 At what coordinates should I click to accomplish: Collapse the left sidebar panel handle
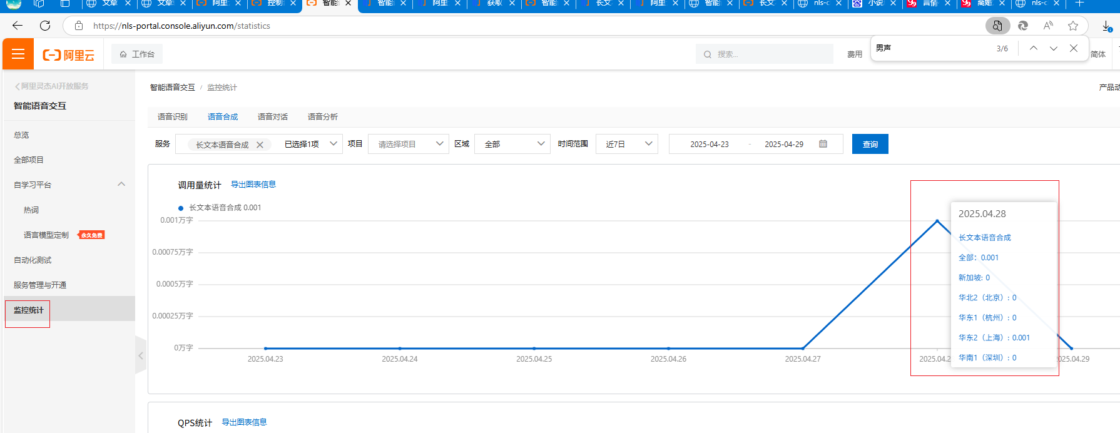[x=141, y=355]
